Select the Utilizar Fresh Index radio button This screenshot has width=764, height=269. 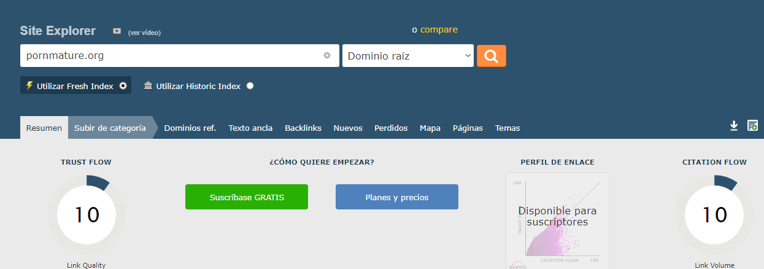pyautogui.click(x=123, y=86)
